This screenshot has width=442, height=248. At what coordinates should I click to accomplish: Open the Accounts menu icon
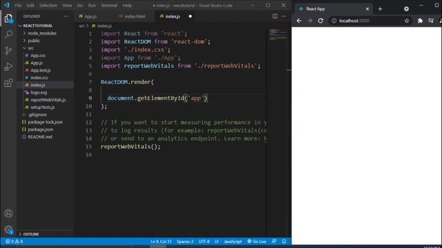tap(8, 214)
